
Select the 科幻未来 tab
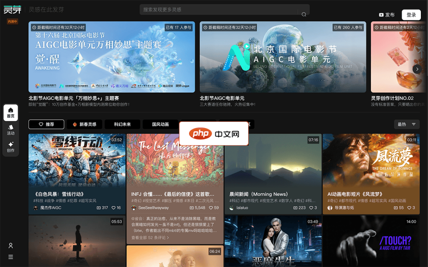[x=122, y=124]
